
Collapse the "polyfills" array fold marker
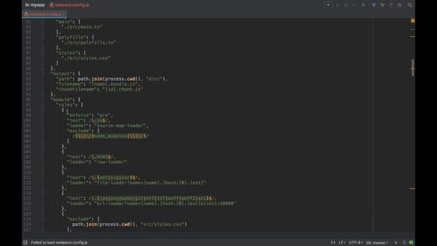[43, 37]
